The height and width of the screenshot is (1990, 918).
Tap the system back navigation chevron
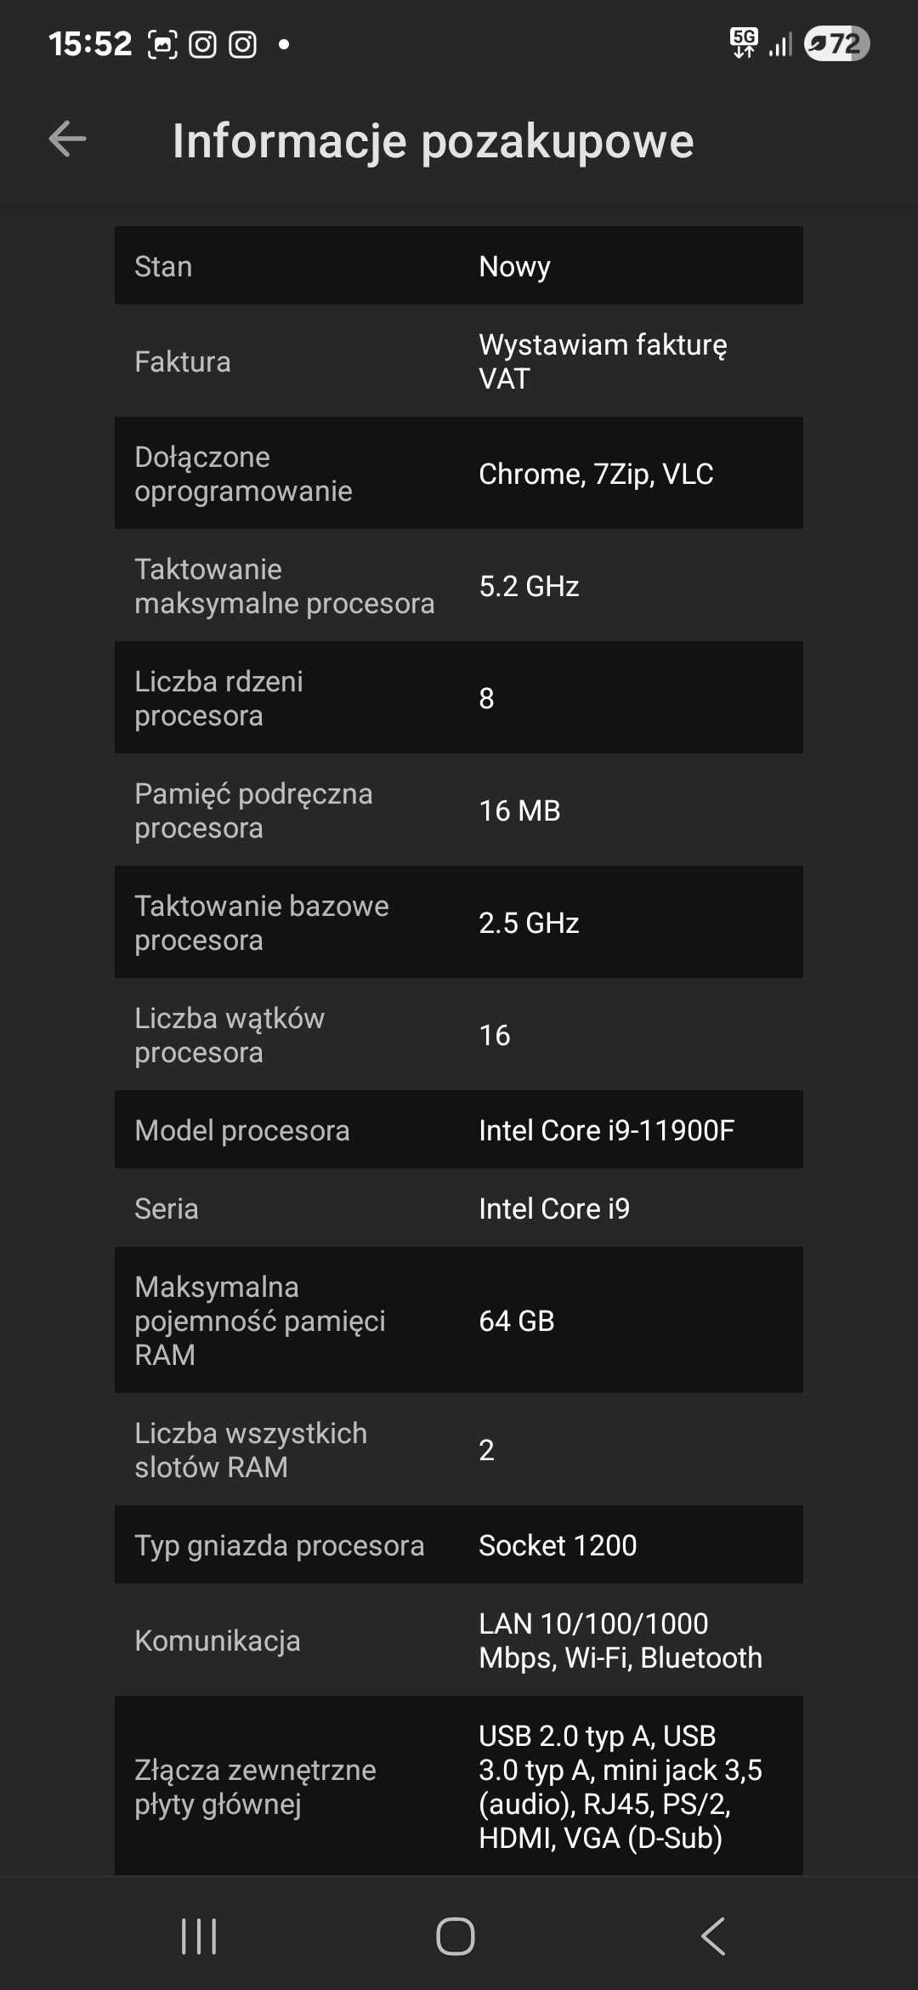pos(713,1936)
